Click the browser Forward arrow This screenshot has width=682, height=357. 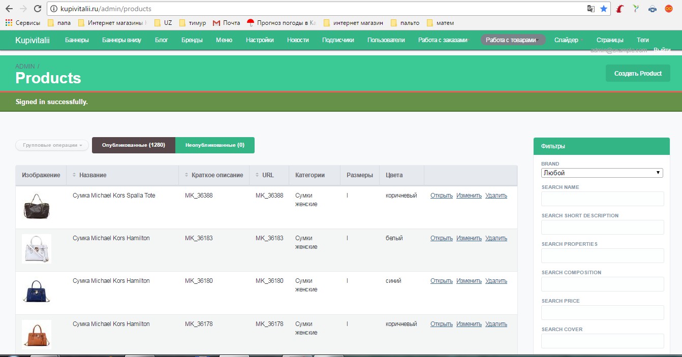tap(23, 9)
